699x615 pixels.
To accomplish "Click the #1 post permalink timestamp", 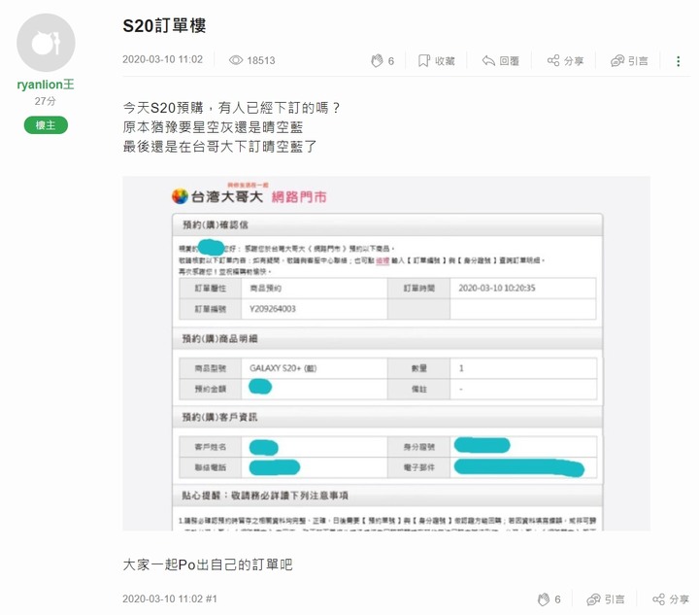I will tap(170, 598).
